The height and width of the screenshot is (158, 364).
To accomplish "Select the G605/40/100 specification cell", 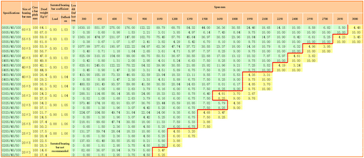I will [x=11, y=27].
